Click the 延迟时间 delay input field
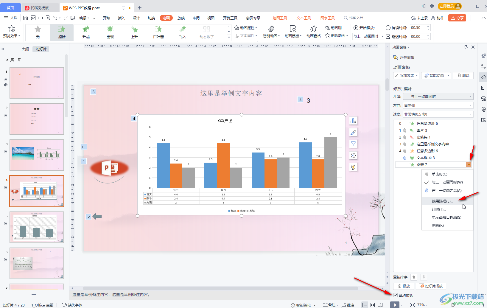The height and width of the screenshot is (308, 487). pyautogui.click(x=418, y=37)
